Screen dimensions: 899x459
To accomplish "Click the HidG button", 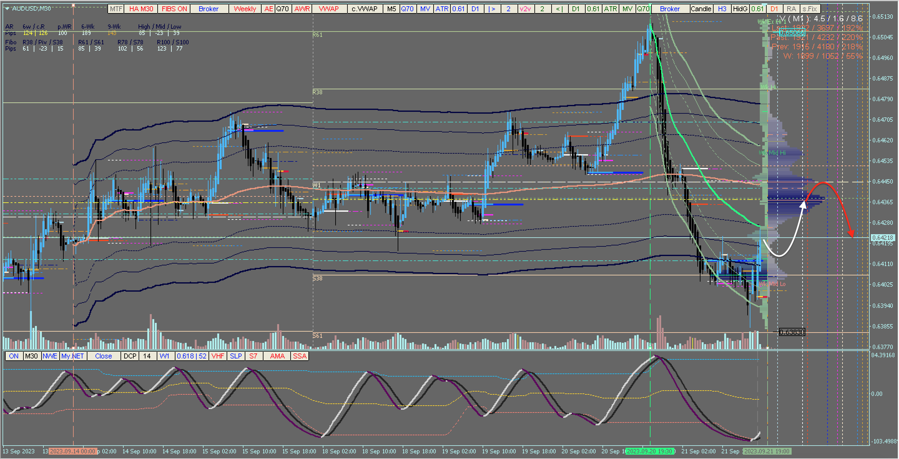I will (x=740, y=9).
